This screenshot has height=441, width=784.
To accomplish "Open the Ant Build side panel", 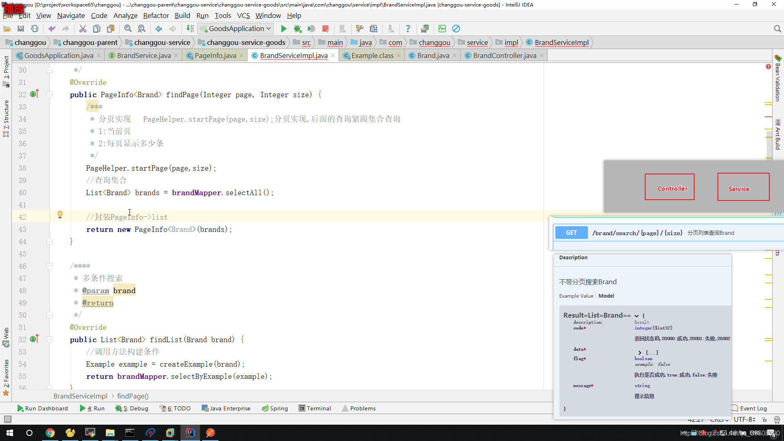I will (777, 135).
